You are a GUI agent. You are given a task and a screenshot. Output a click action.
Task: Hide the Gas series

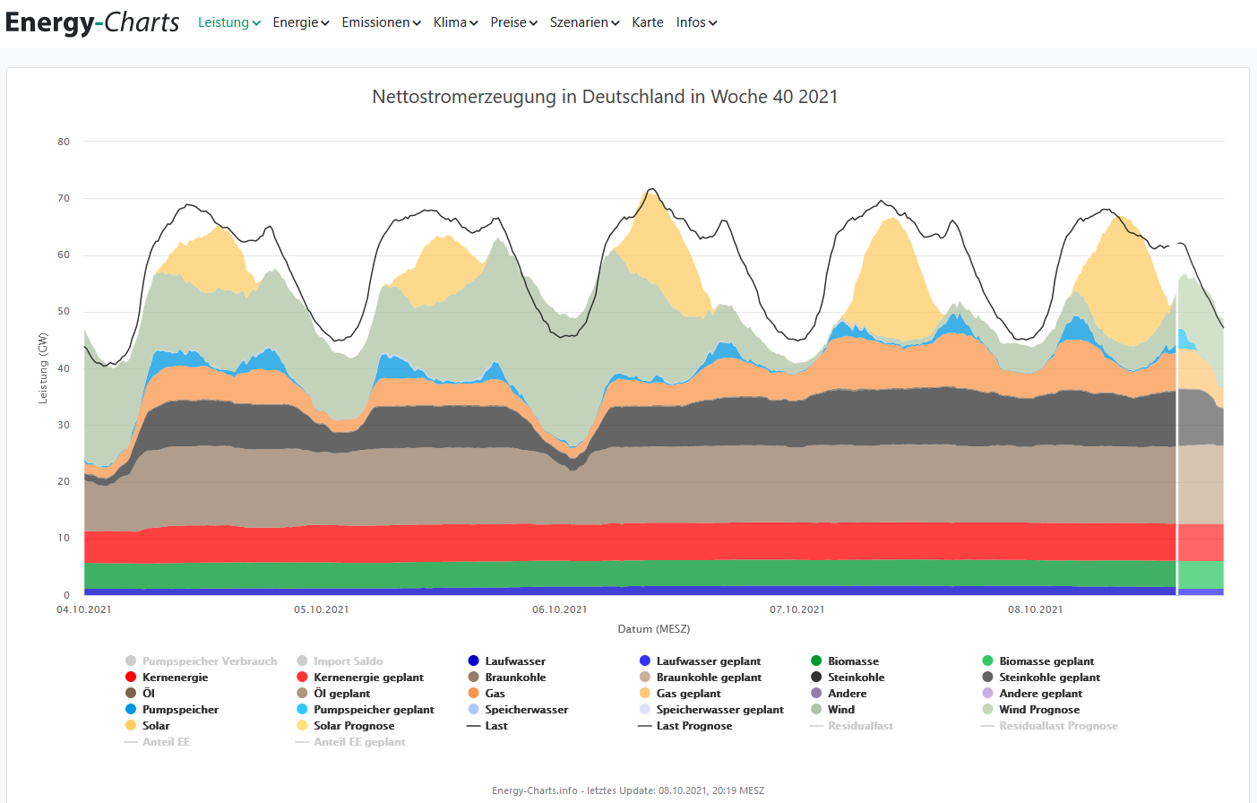coord(486,694)
